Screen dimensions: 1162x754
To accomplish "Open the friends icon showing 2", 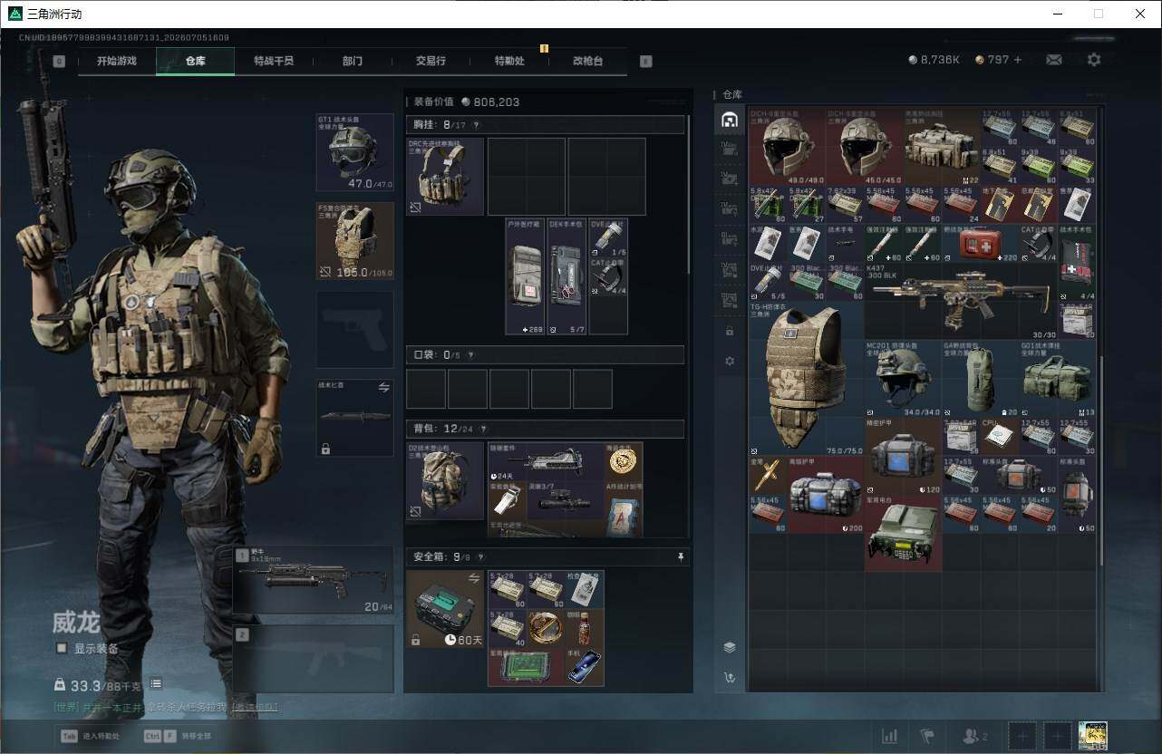I will tap(975, 736).
